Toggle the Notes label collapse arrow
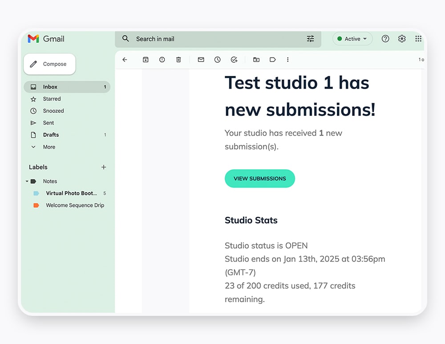 (x=27, y=181)
